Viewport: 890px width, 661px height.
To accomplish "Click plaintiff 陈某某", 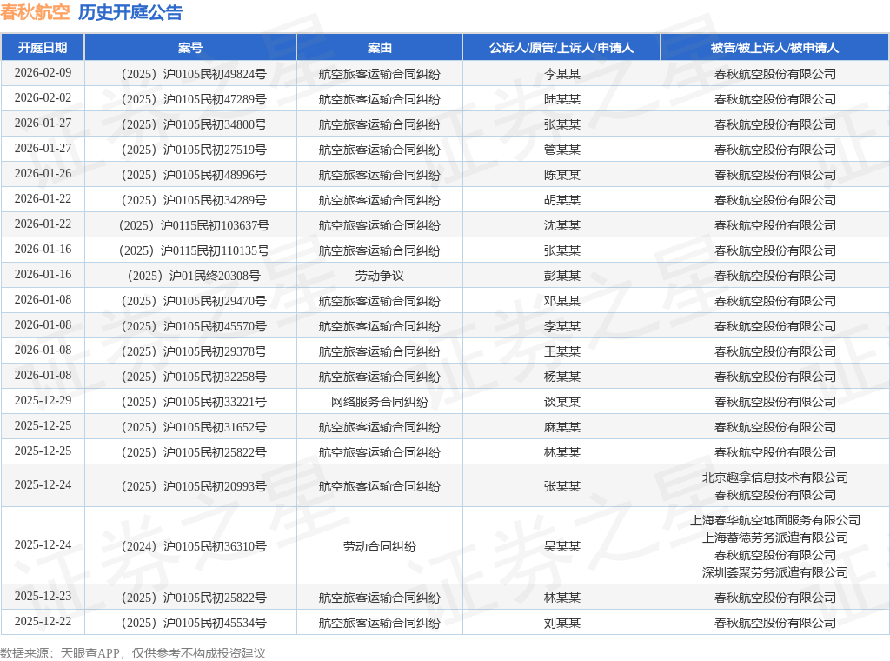I will tap(562, 175).
